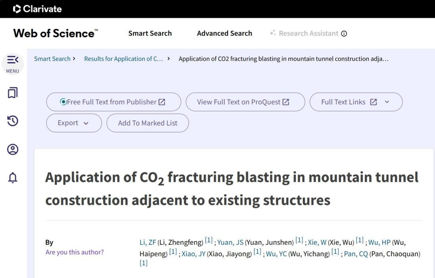Expand the Full Text Links chevron
This screenshot has width=435, height=278.
click(387, 102)
